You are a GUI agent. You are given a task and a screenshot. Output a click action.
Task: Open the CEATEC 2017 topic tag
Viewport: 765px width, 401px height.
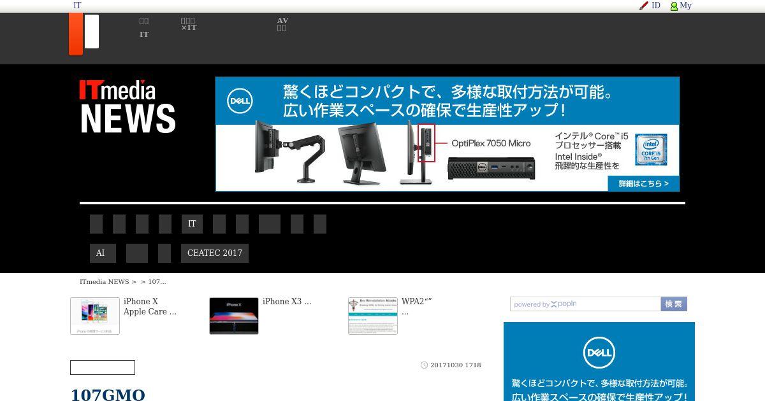(215, 253)
